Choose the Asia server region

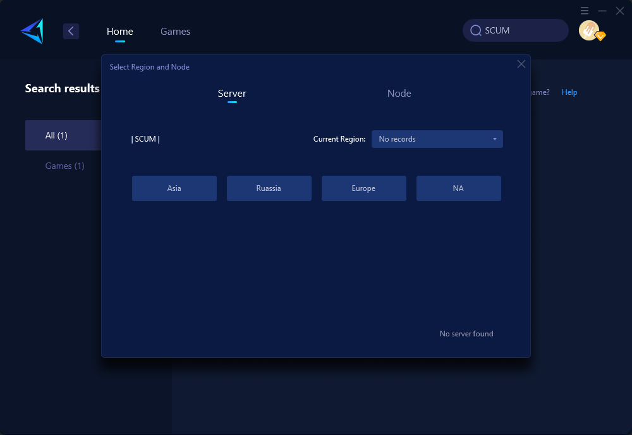point(174,188)
